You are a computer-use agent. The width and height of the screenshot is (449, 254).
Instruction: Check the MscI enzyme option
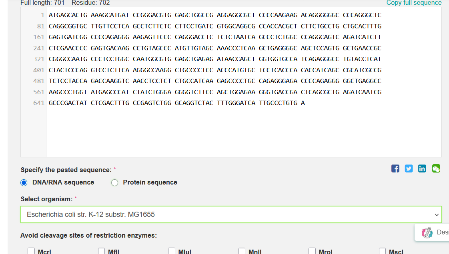click(383, 251)
